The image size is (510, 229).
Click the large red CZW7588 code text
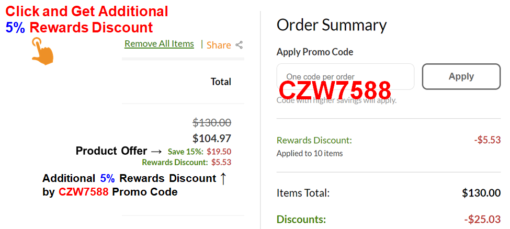335,90
